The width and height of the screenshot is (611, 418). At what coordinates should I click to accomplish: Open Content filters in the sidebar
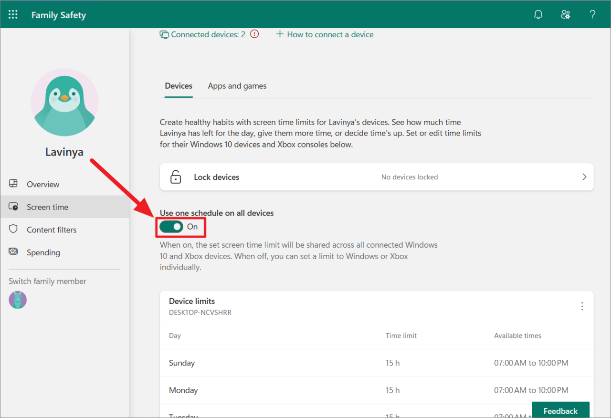64,230
